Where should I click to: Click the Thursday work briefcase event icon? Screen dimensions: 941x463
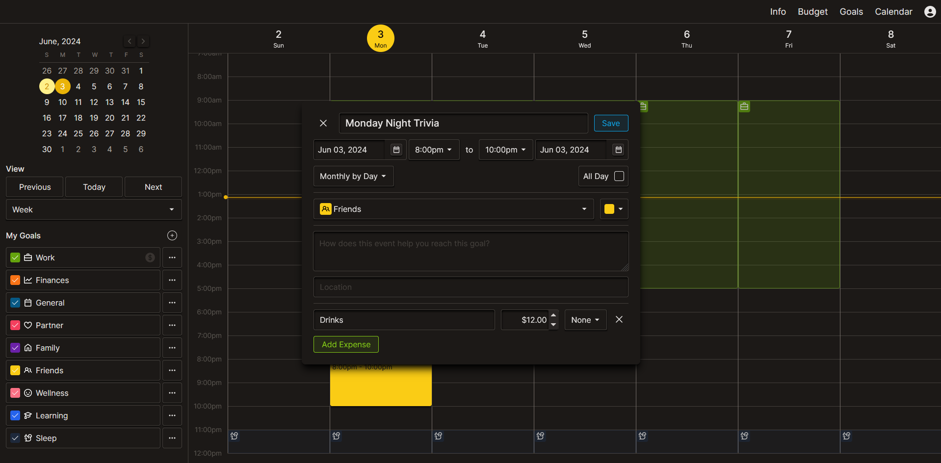pyautogui.click(x=643, y=106)
